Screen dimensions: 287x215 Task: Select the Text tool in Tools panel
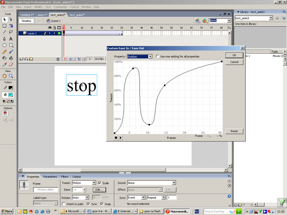(11, 38)
